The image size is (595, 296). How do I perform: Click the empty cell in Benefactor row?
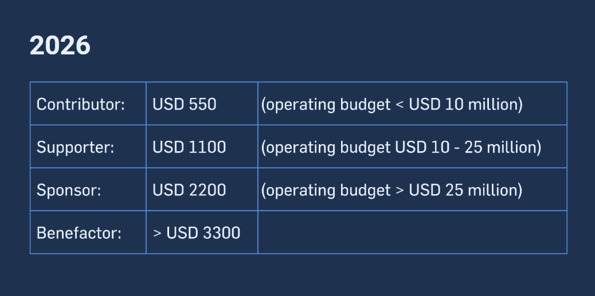tap(412, 232)
